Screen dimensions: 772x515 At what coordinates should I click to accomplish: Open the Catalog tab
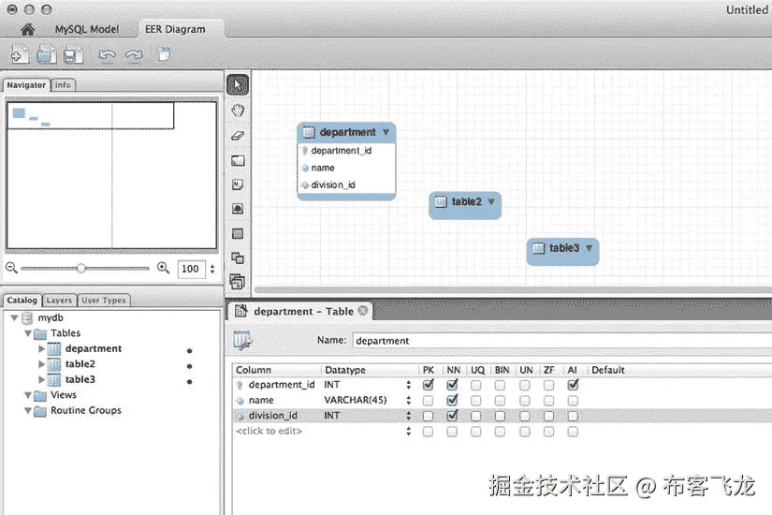[x=22, y=301]
